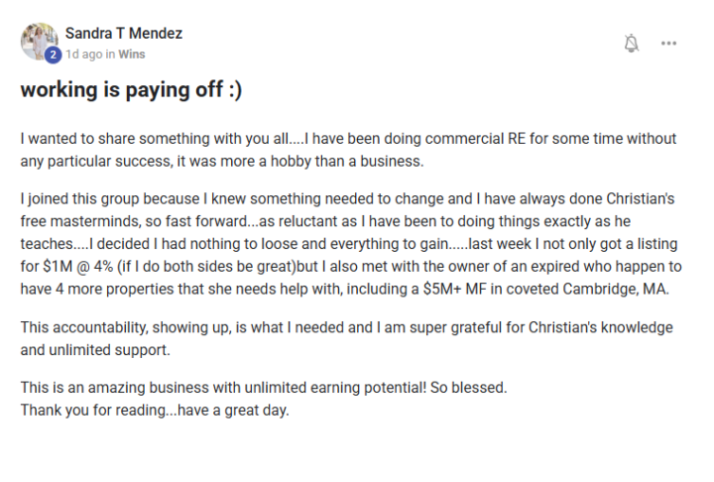Click Sandra T Mendez's profile avatar
This screenshot has height=482, width=714.
coord(38,41)
